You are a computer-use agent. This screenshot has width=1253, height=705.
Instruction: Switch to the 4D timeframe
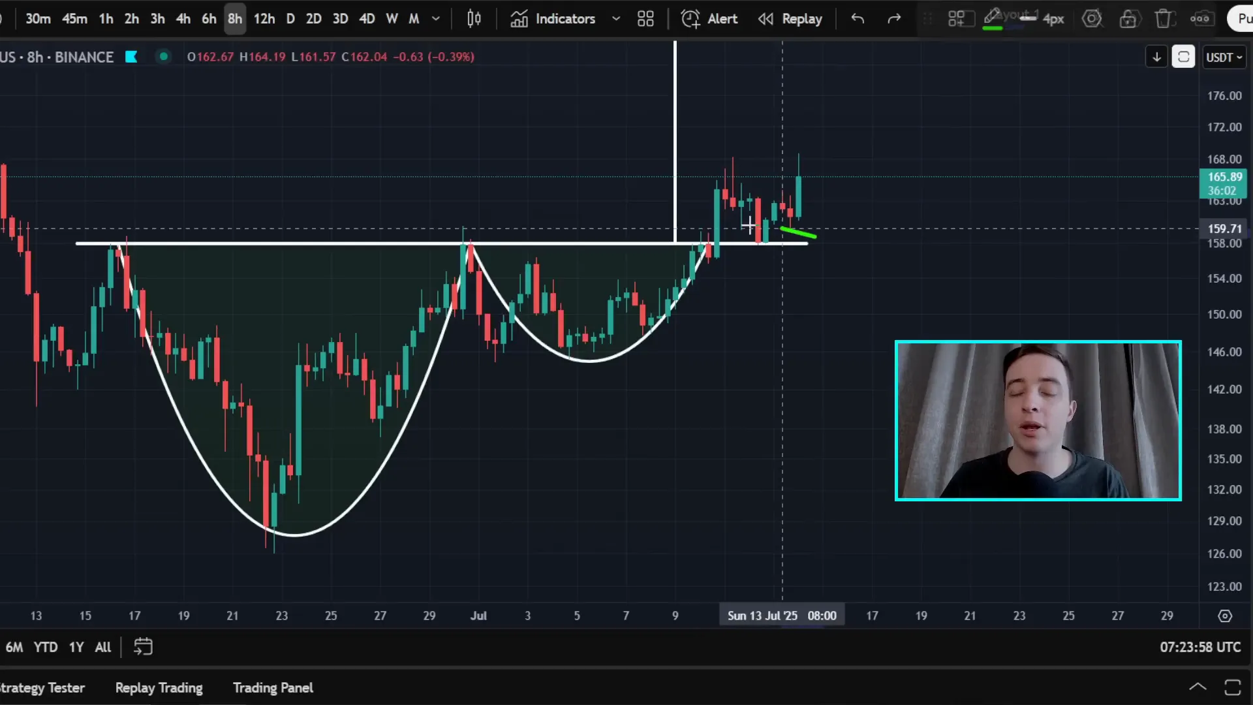tap(367, 19)
